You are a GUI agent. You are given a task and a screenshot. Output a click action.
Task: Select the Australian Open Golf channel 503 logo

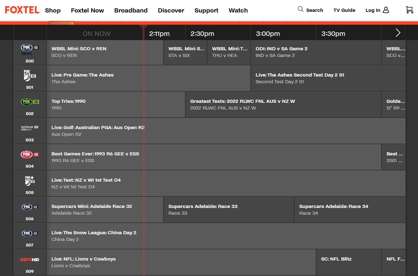[30, 128]
